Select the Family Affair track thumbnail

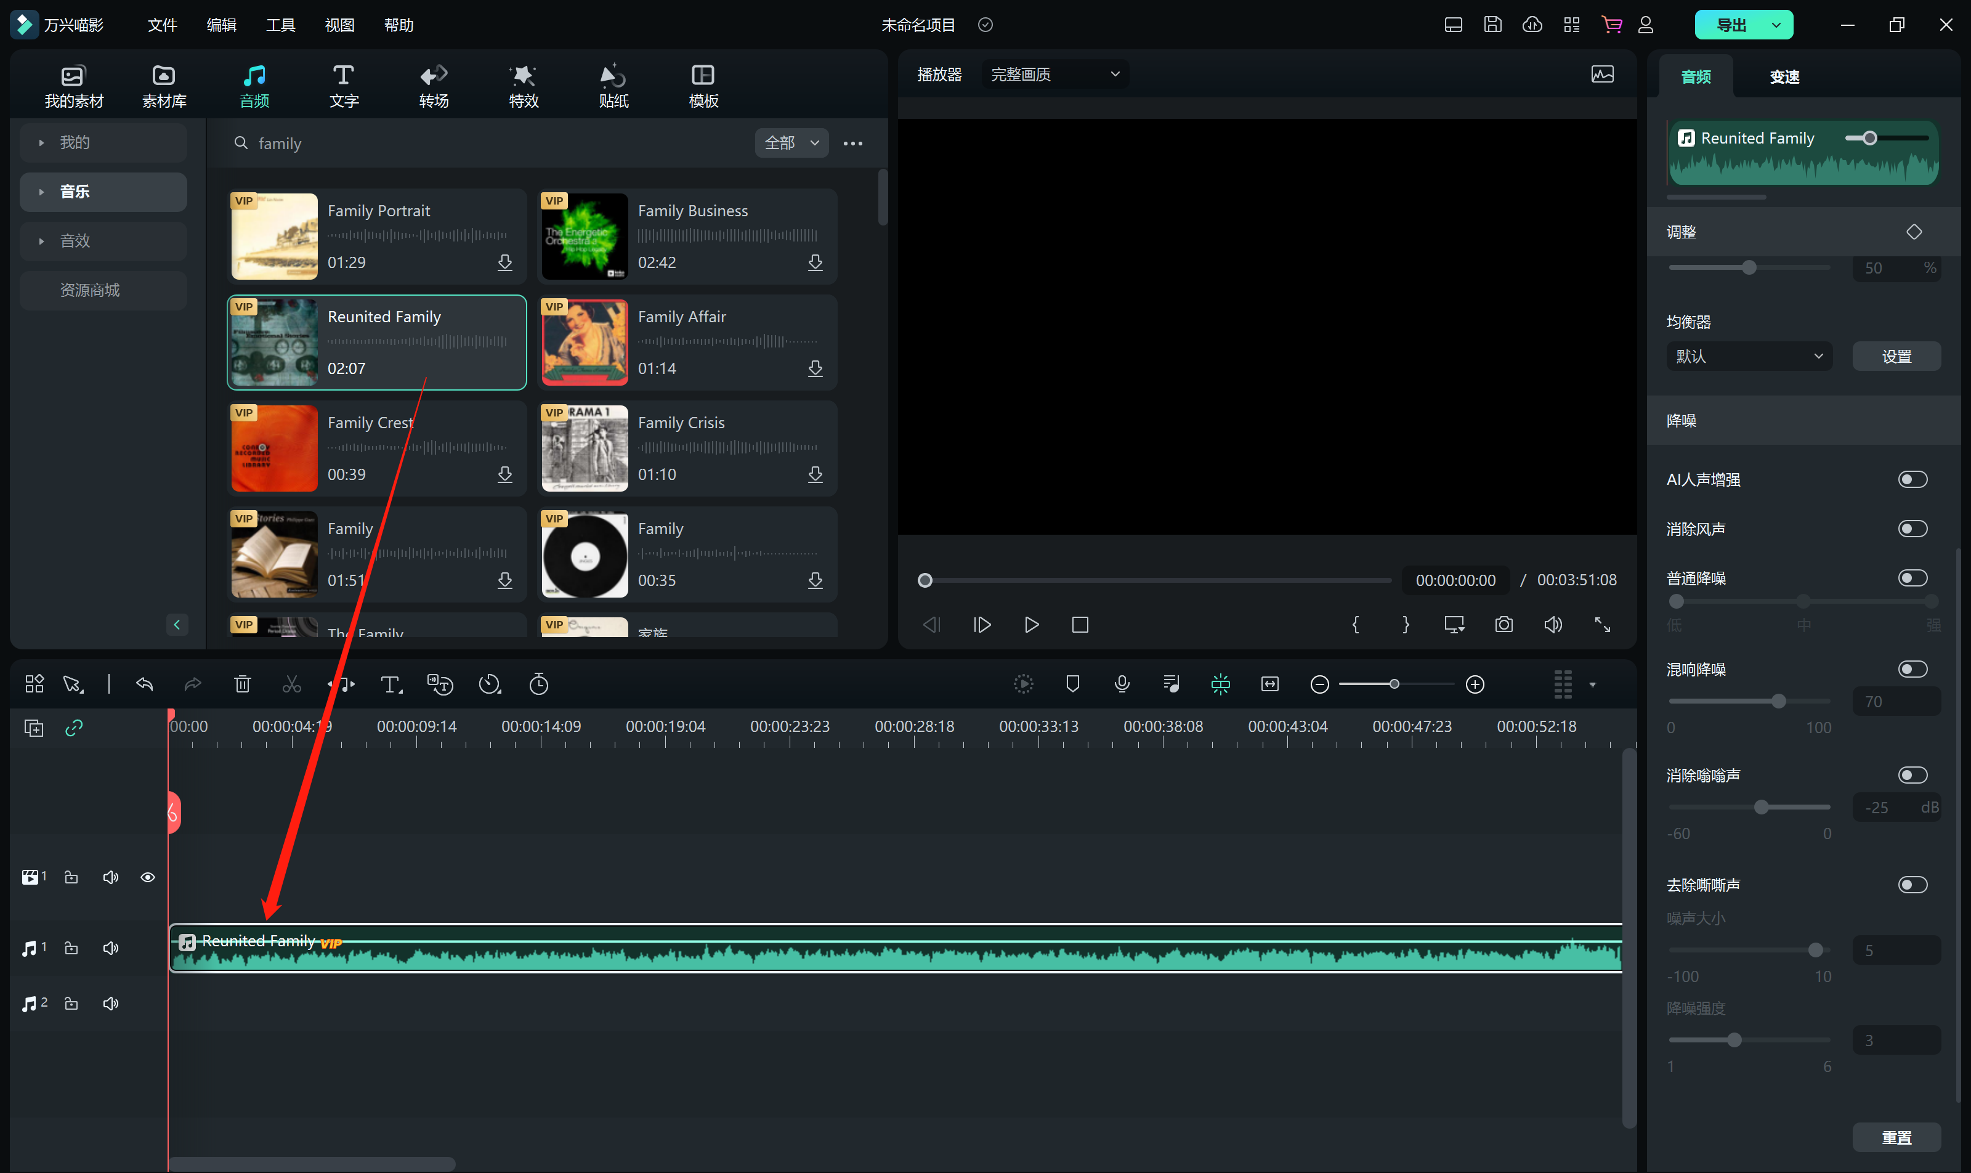(x=585, y=343)
